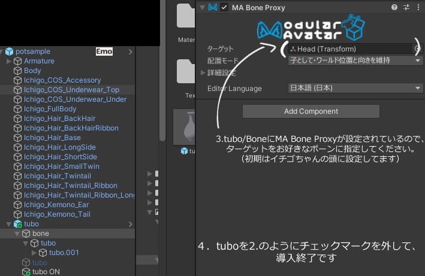Image resolution: width=425 pixels, height=276 pixels.
Task: Select Ichigo_Hair_Twintail_Ribbon_Long in hierarchy
Action: point(79,195)
